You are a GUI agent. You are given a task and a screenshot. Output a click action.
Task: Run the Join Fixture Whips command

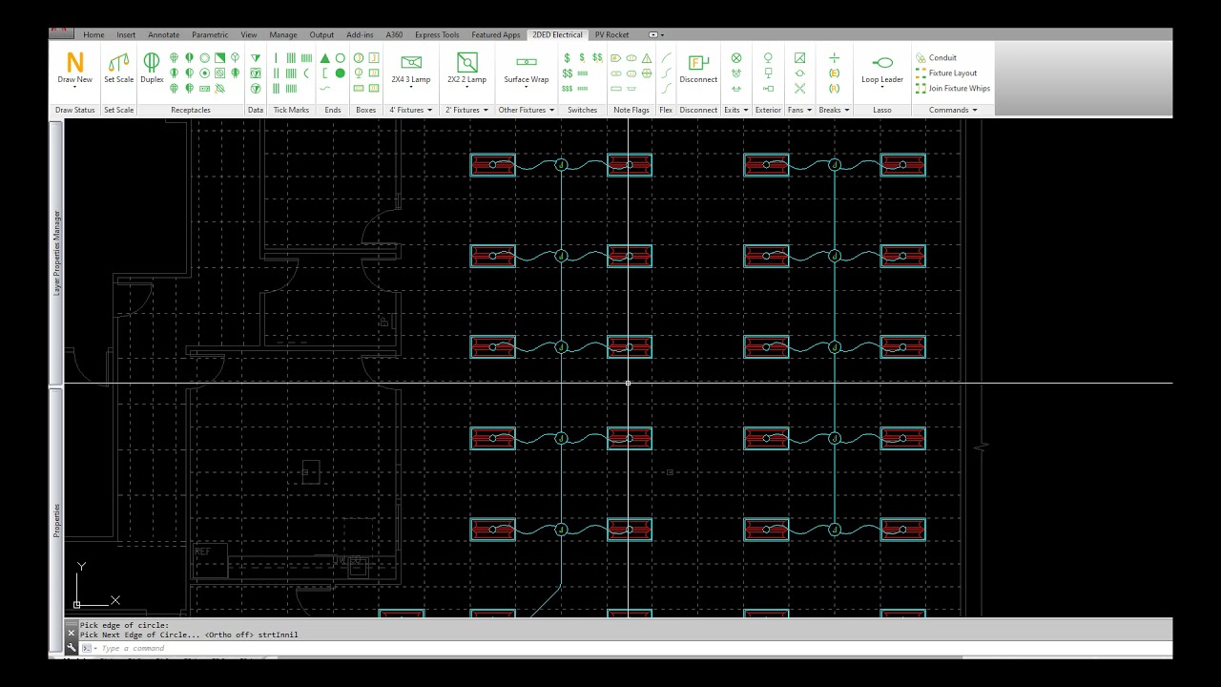coord(953,89)
